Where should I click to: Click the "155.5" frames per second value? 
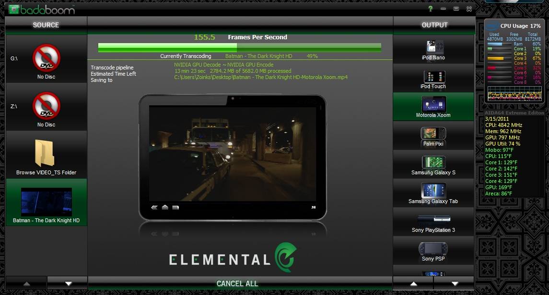(x=204, y=37)
